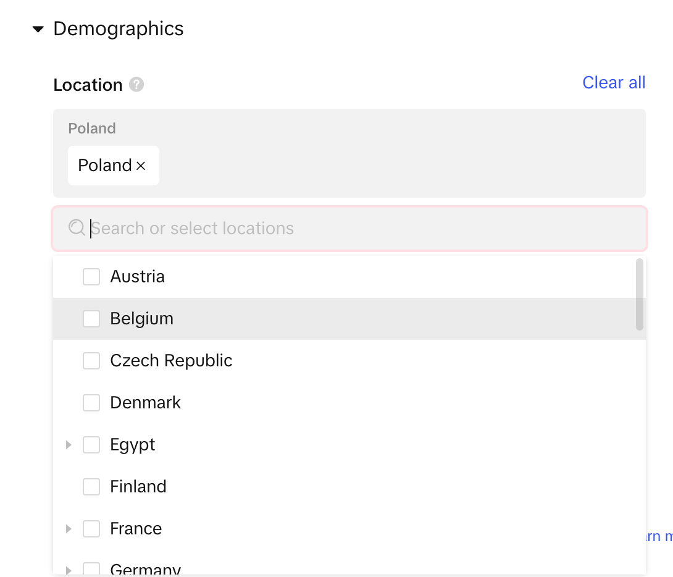Expand the Germany location tree
This screenshot has height=577, width=673.
pyautogui.click(x=69, y=570)
